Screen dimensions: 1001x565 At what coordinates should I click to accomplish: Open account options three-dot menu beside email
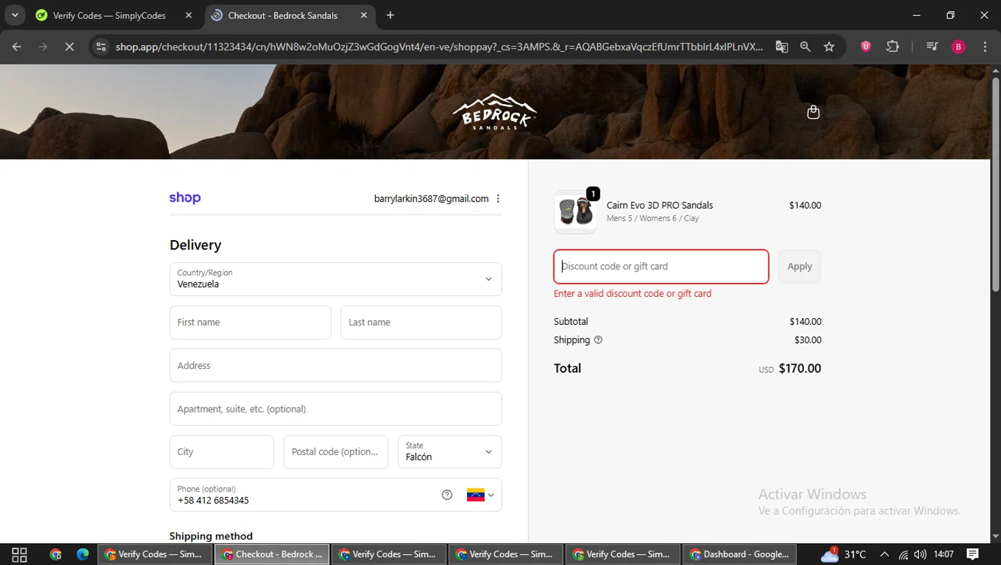(x=498, y=199)
